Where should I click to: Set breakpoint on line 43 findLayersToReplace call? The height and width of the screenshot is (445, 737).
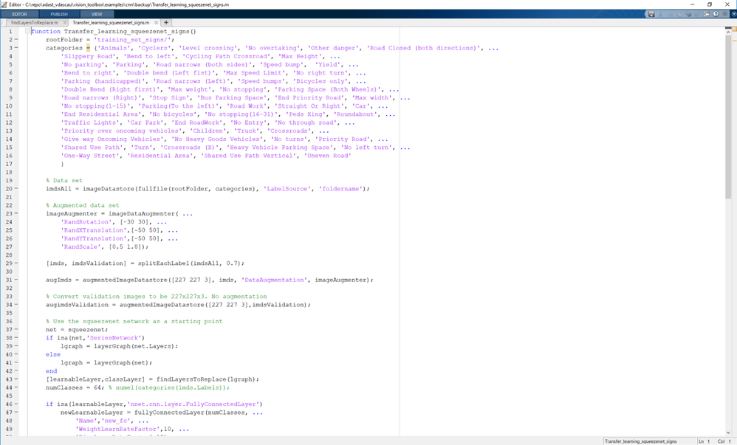16,379
